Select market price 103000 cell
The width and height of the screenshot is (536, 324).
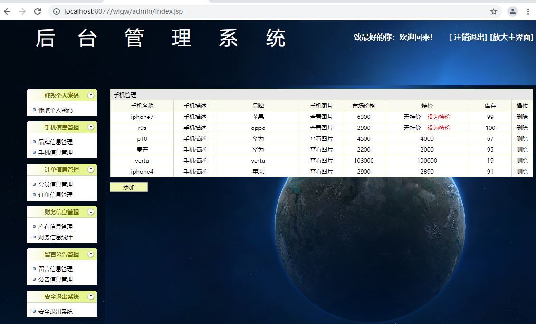coord(364,161)
